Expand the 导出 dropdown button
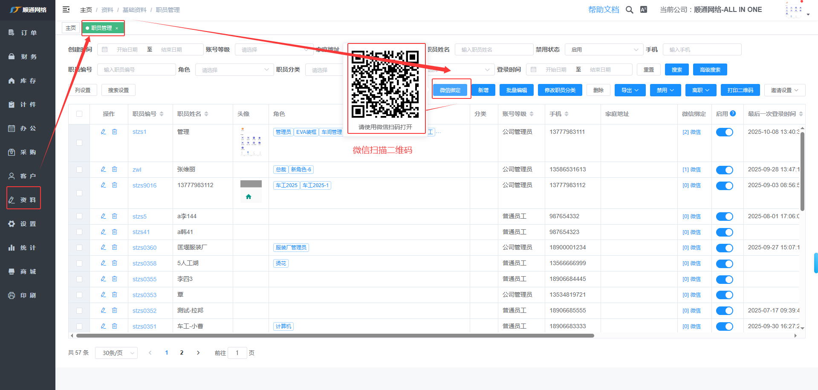The width and height of the screenshot is (818, 390). tap(630, 90)
